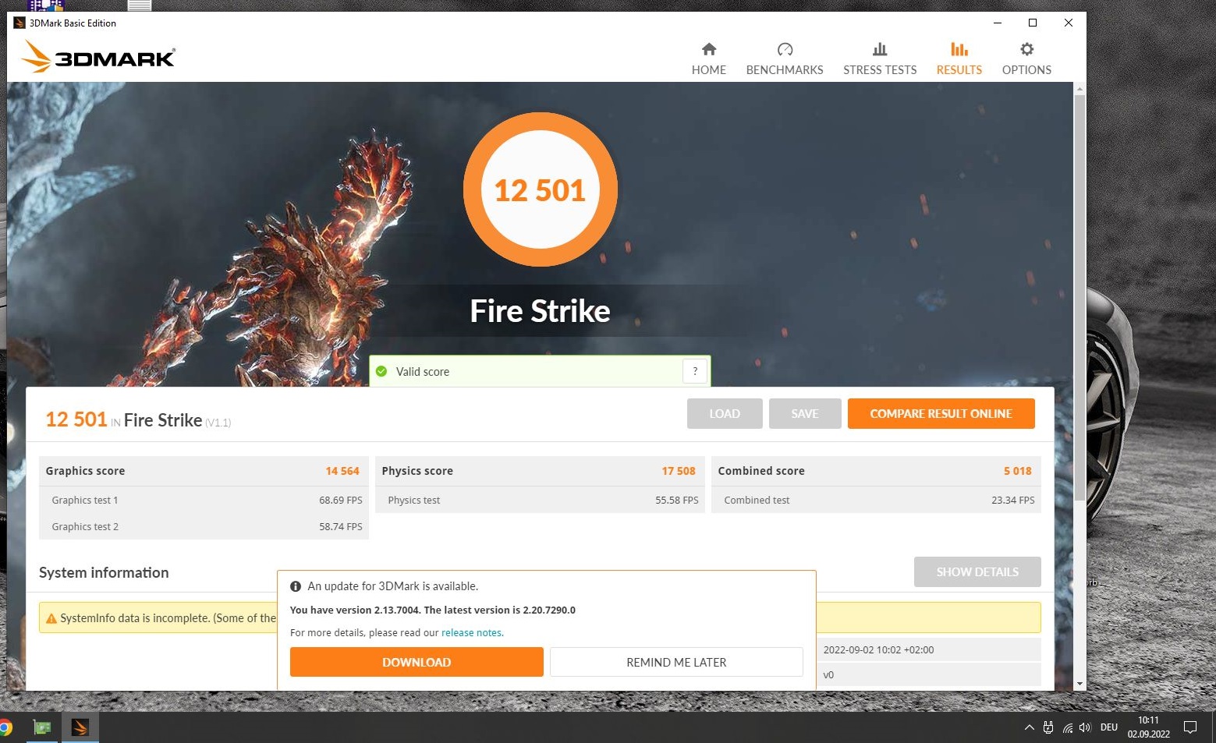Select the Graphics test 2 row
The image size is (1216, 743).
coord(204,526)
